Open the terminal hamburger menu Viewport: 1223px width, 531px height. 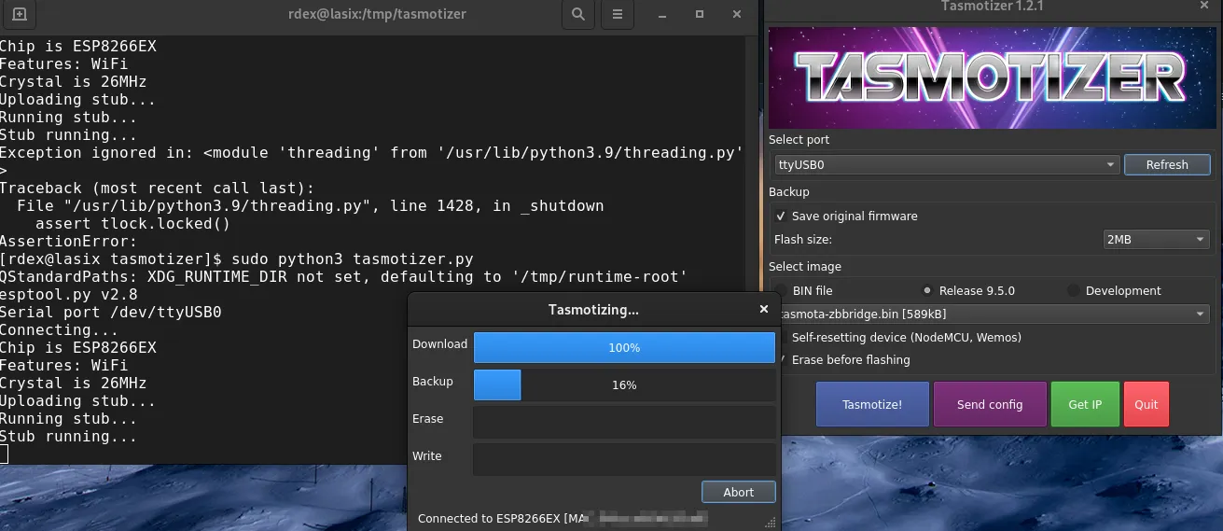coord(617,14)
